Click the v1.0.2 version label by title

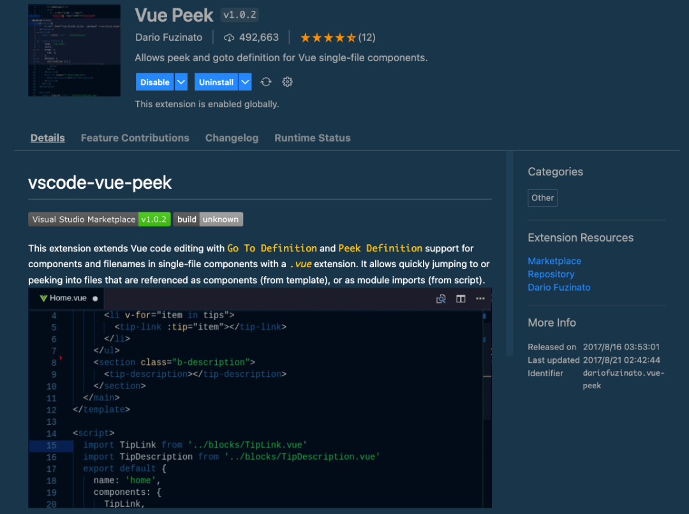[239, 15]
